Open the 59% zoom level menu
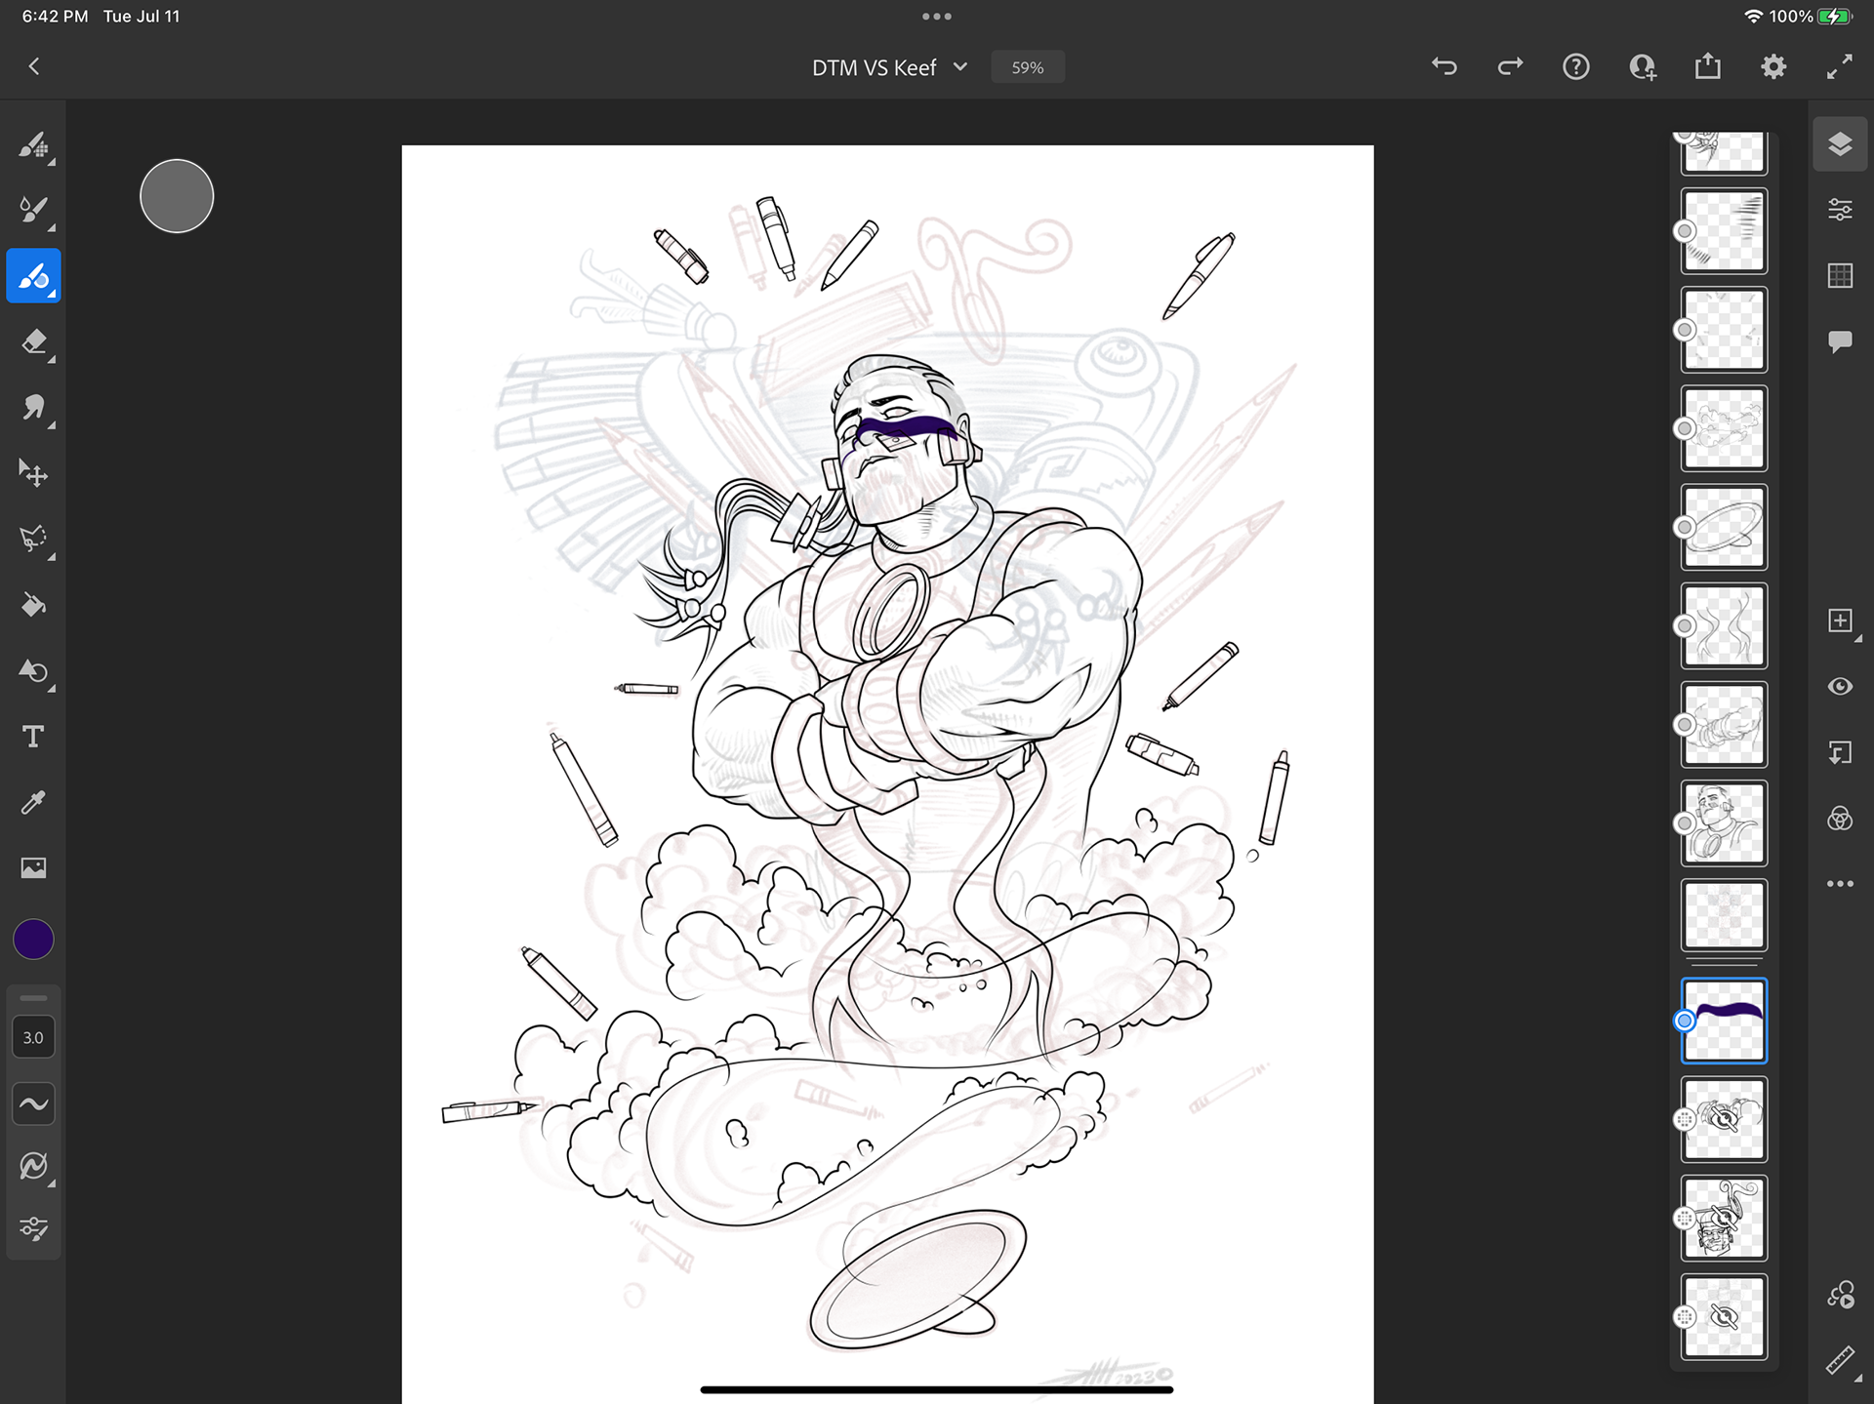The image size is (1874, 1404). coord(1027,67)
